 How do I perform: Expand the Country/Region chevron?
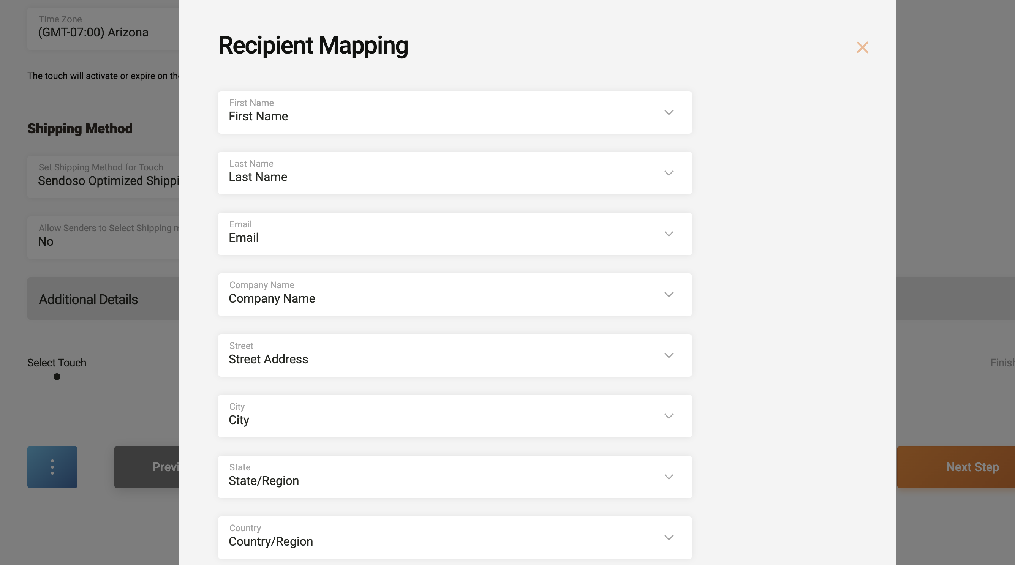pyautogui.click(x=669, y=537)
